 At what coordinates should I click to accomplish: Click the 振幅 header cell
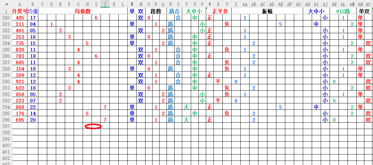pos(267,11)
